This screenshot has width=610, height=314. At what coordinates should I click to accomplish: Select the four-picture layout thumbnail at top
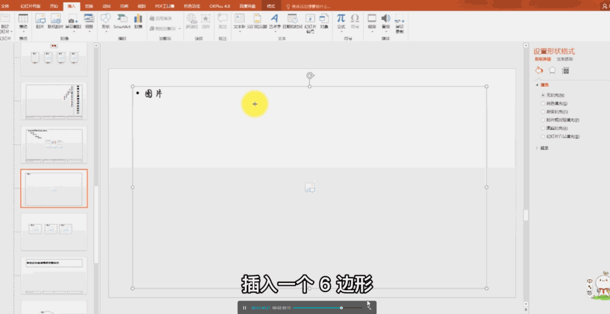click(54, 59)
